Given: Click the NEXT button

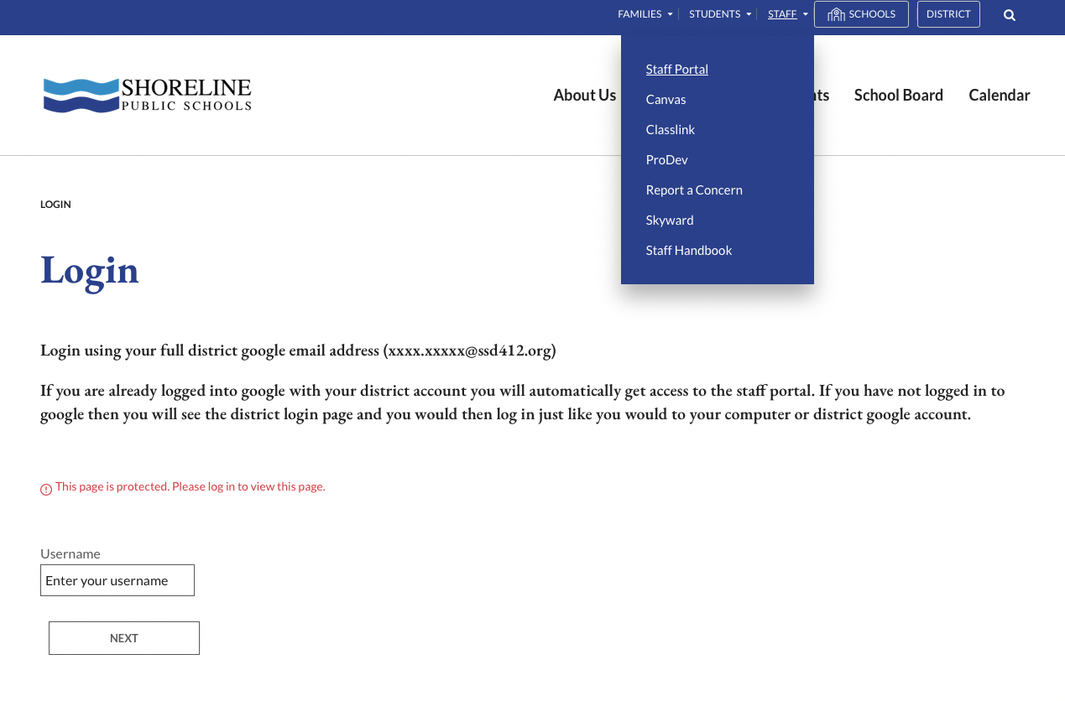Looking at the screenshot, I should click(124, 638).
